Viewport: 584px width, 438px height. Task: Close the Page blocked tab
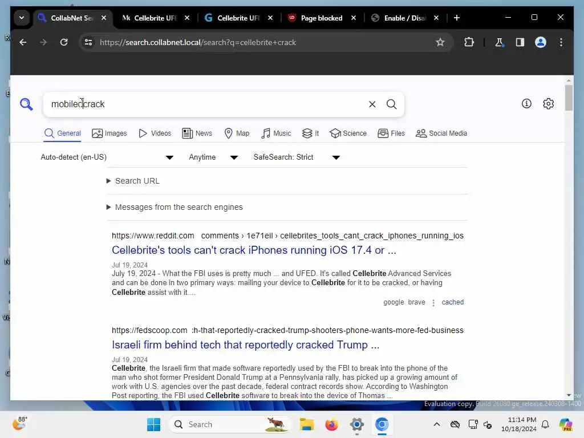coord(354,18)
